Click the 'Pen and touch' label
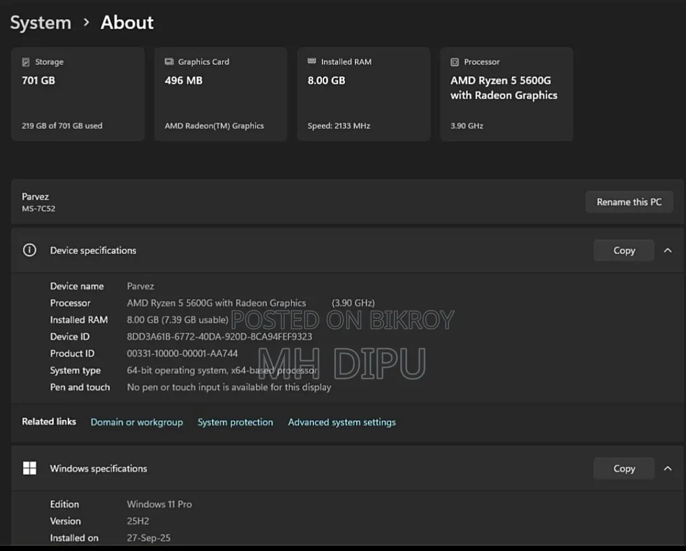The width and height of the screenshot is (686, 551). coord(80,387)
